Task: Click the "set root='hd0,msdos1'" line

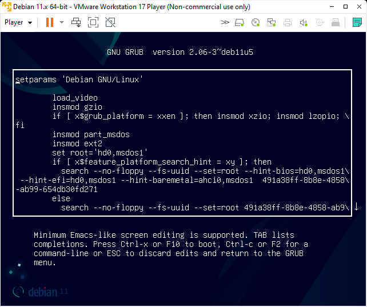Action: pyautogui.click(x=99, y=153)
